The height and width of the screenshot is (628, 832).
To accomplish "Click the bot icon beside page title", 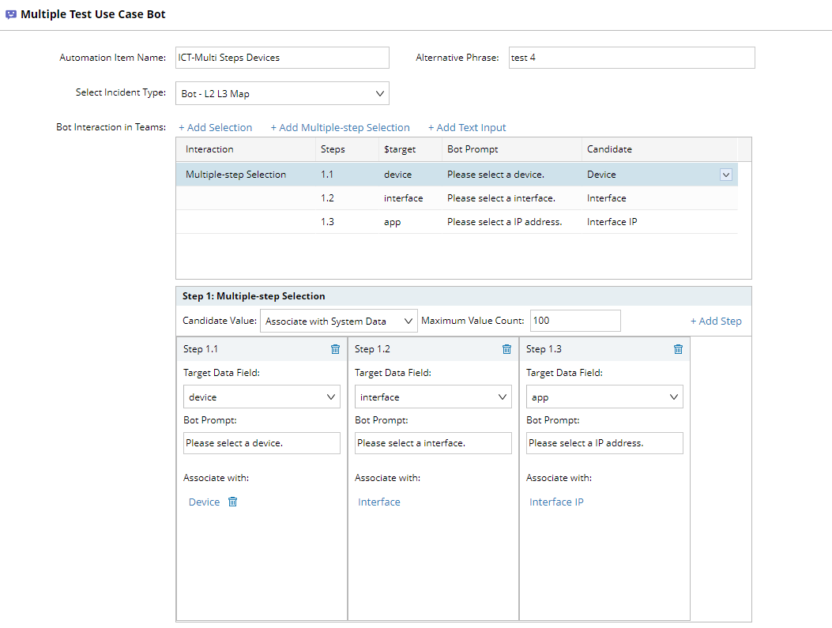I will click(x=11, y=14).
